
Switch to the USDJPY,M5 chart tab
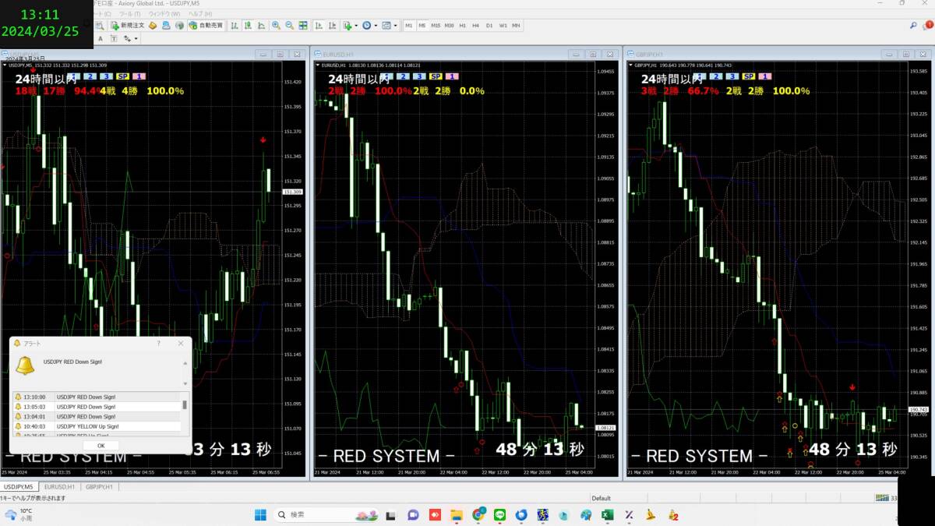pos(18,486)
